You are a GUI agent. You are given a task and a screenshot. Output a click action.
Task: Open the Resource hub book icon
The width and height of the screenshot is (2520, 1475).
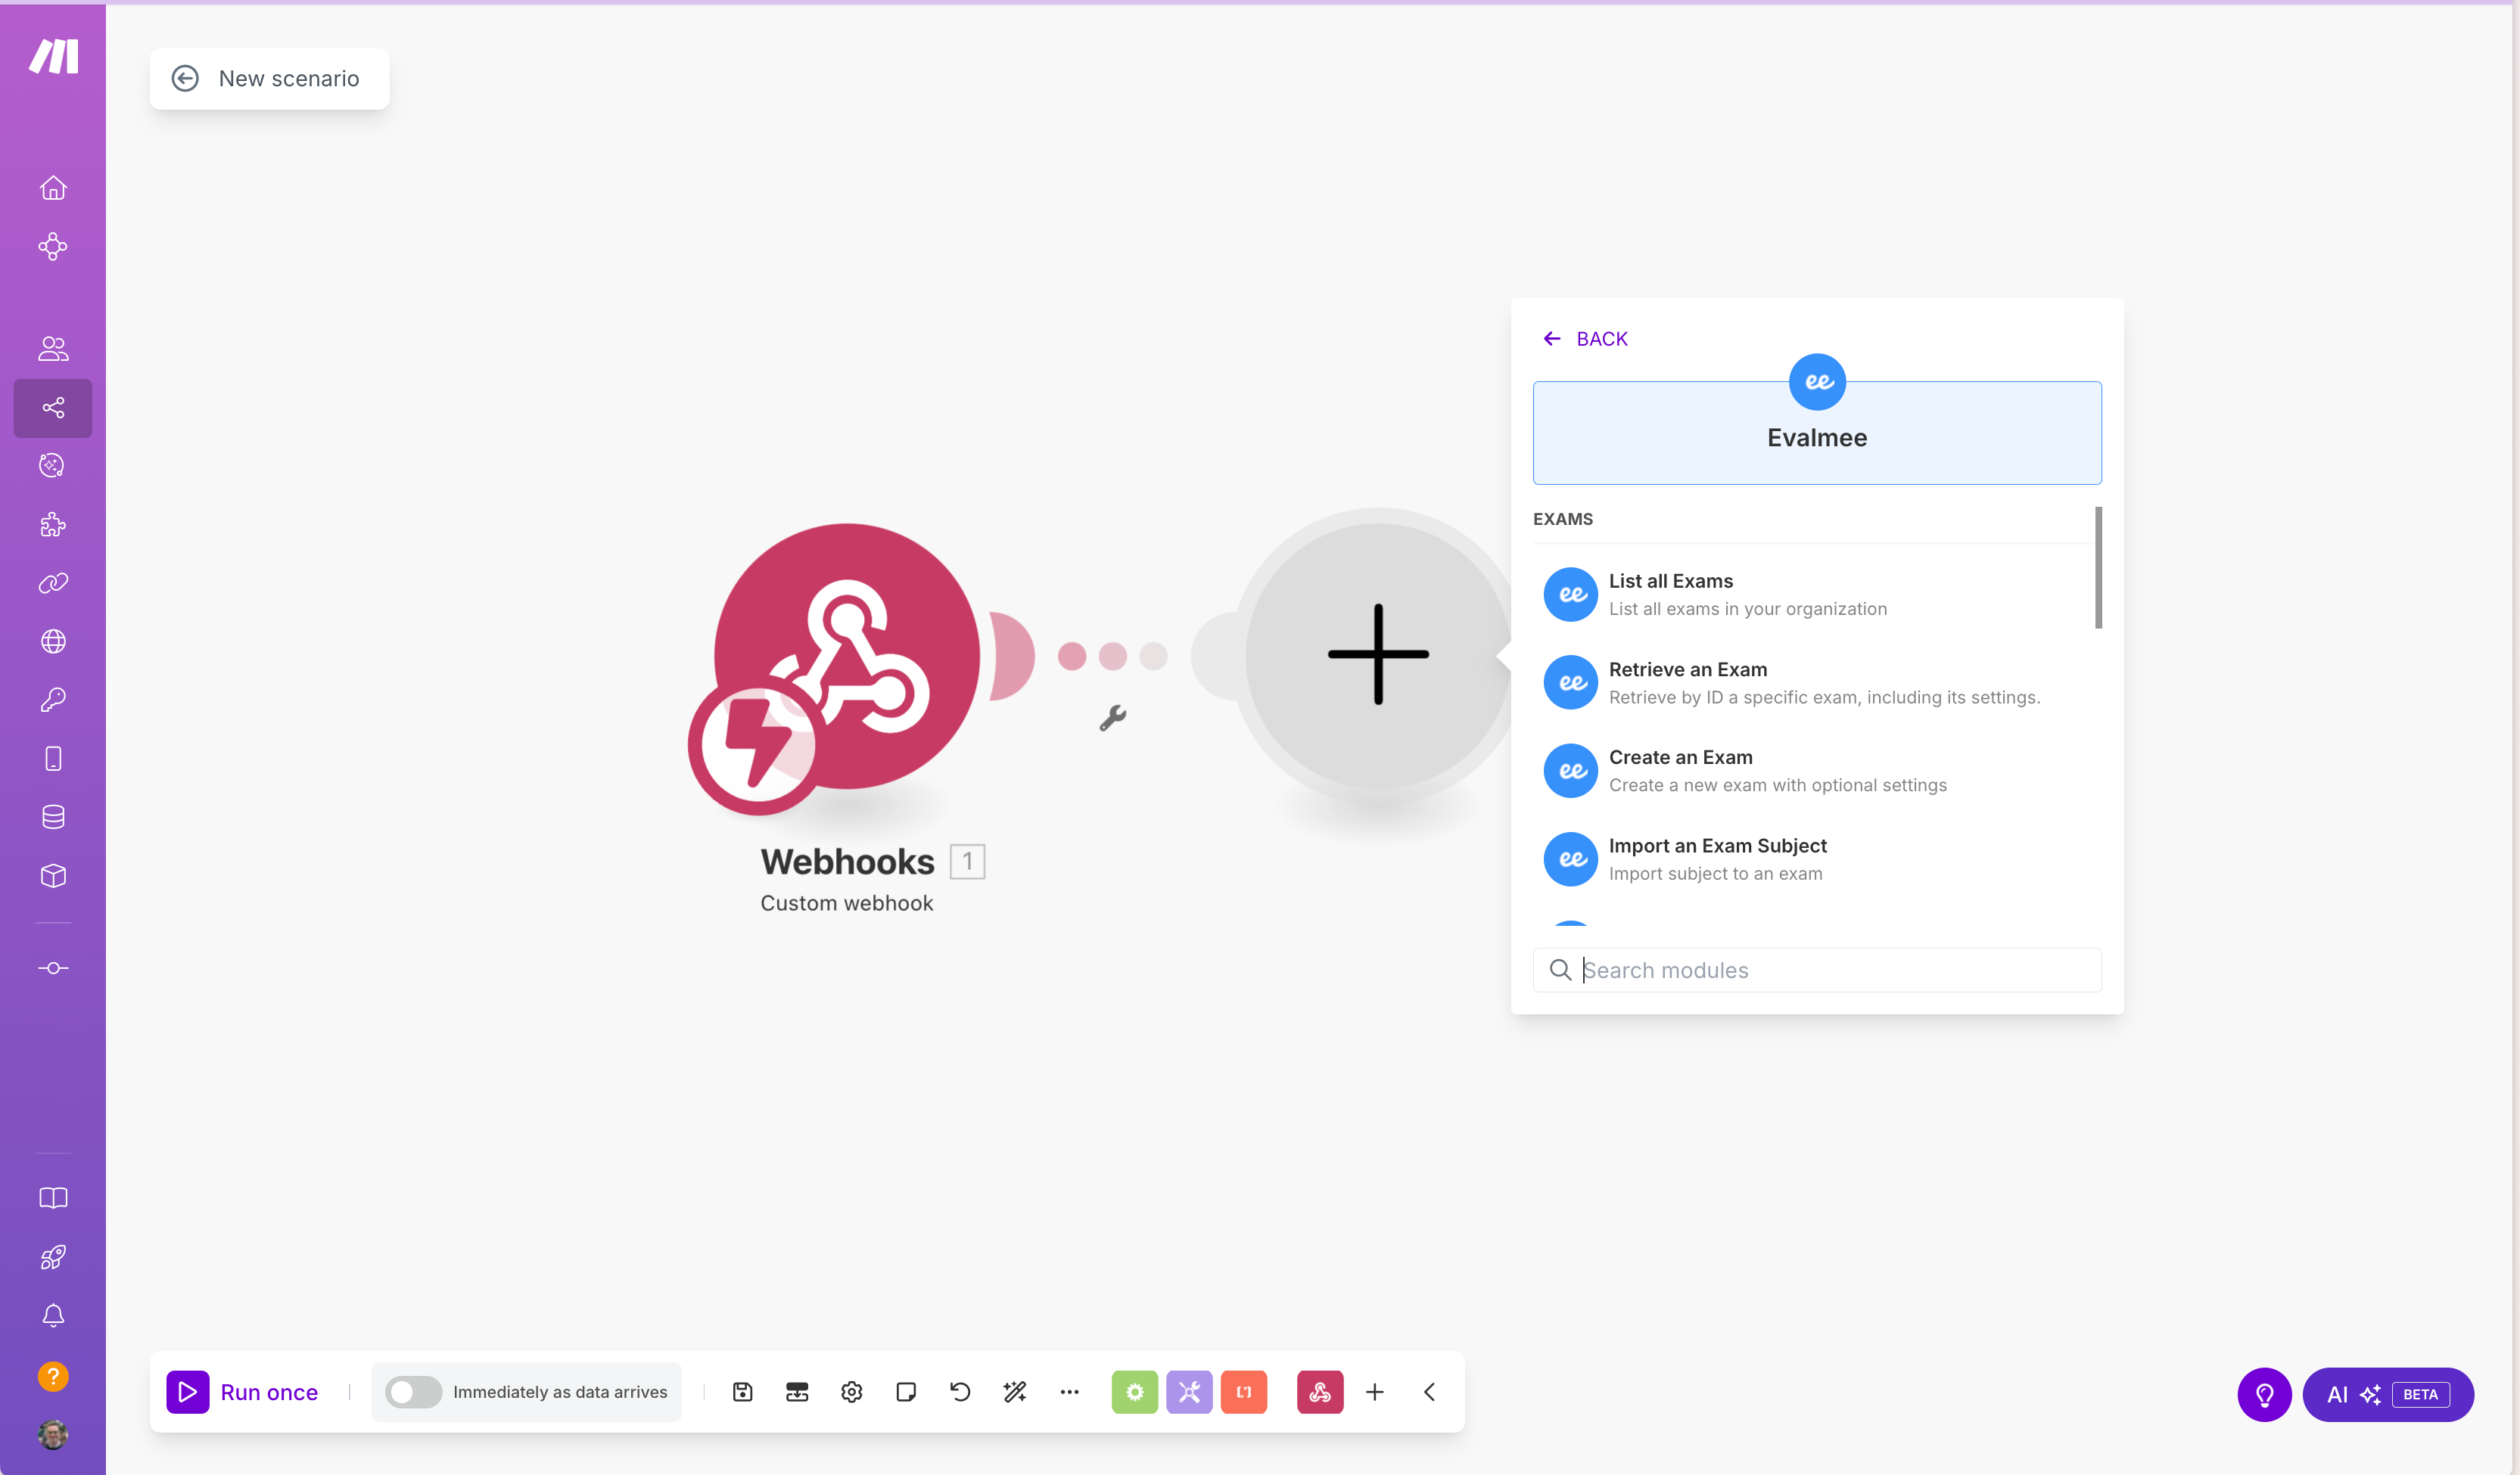pyautogui.click(x=53, y=1198)
